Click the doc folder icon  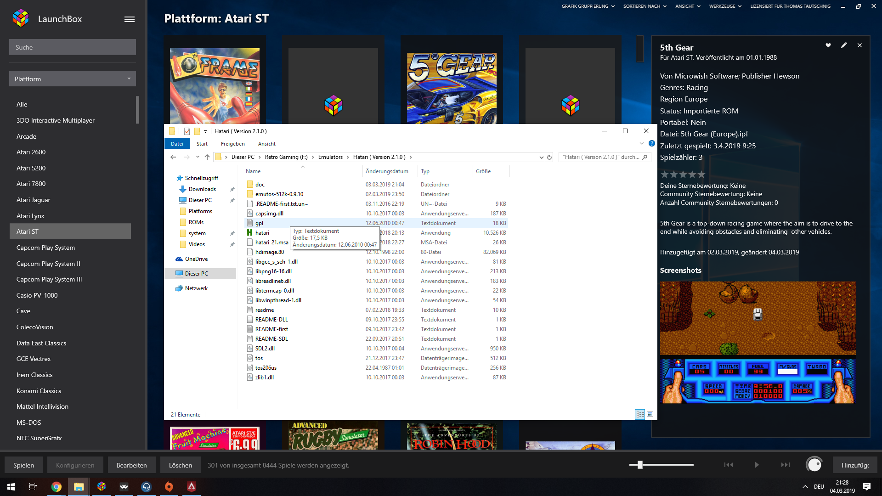click(250, 185)
